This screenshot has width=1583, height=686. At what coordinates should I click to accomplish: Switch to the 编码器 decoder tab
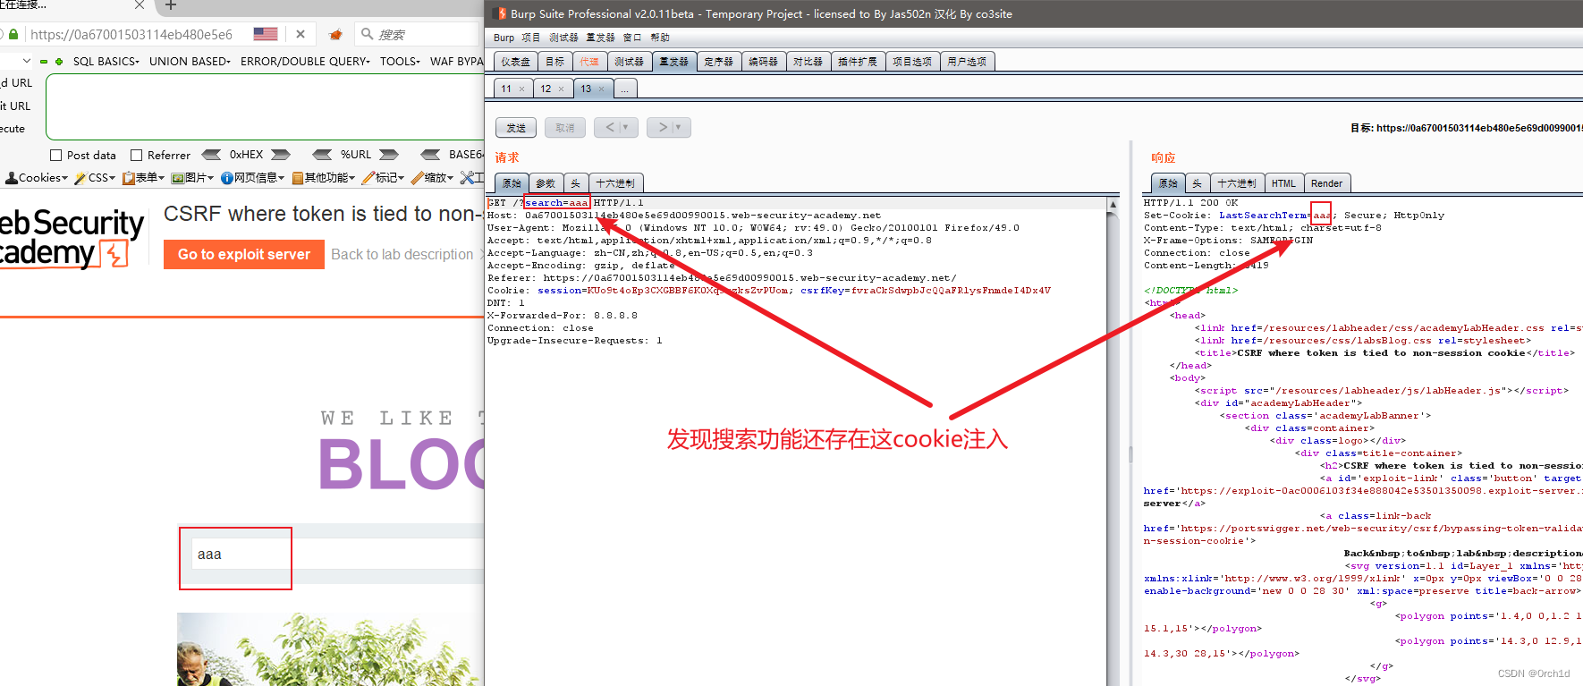[764, 62]
